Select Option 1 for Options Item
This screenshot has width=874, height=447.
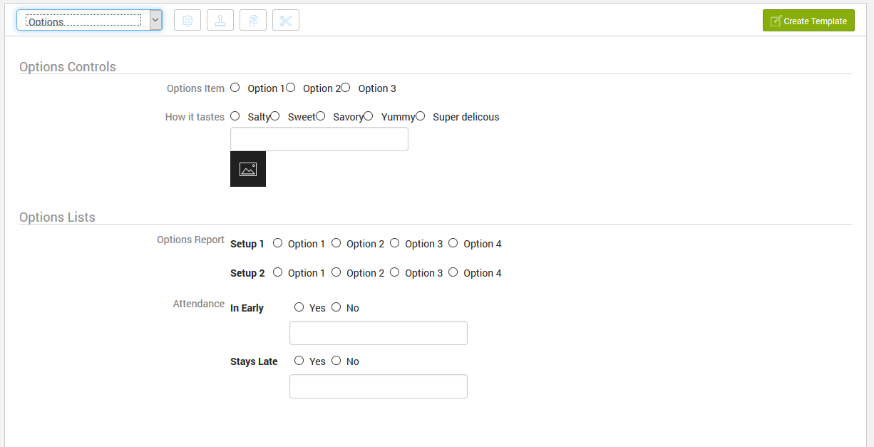point(235,88)
